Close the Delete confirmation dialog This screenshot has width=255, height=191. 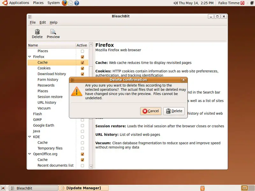click(184, 80)
